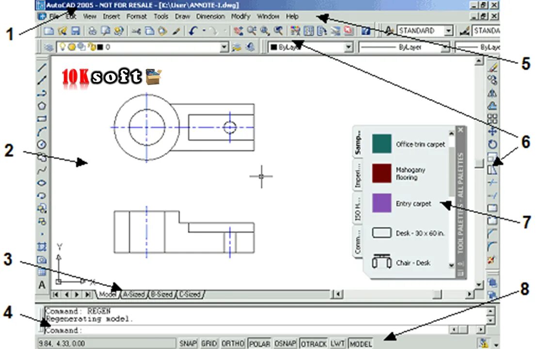Select the Polygon draw tool
536x349 pixels.
click(42, 106)
